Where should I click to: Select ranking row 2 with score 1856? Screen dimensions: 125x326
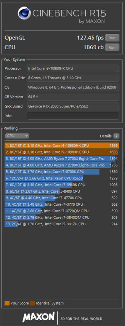tap(62, 152)
